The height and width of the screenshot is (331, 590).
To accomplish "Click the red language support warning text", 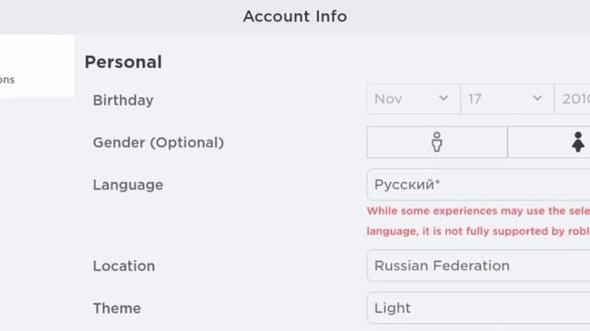I will tap(478, 221).
